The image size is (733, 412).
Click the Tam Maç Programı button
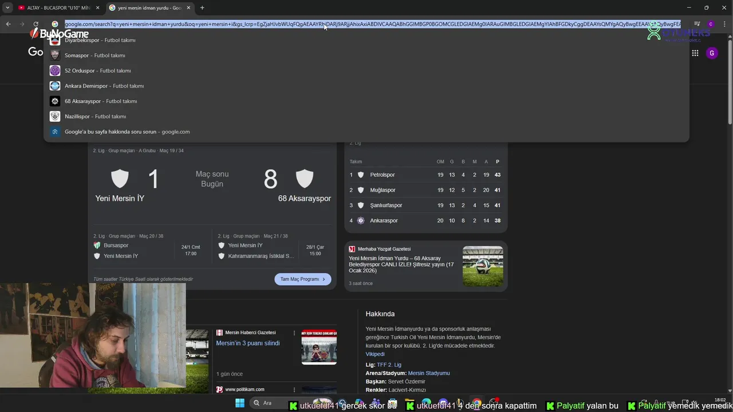(x=303, y=279)
